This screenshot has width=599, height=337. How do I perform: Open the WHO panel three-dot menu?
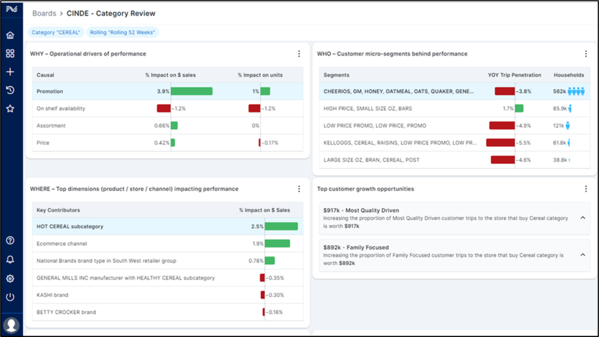coord(586,54)
